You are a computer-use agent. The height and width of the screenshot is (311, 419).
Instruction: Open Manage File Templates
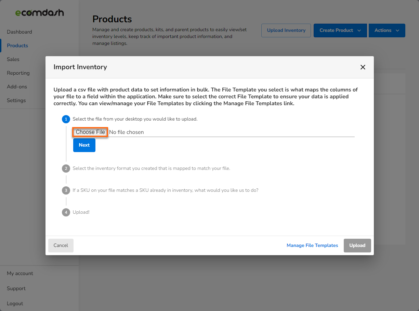pos(312,245)
